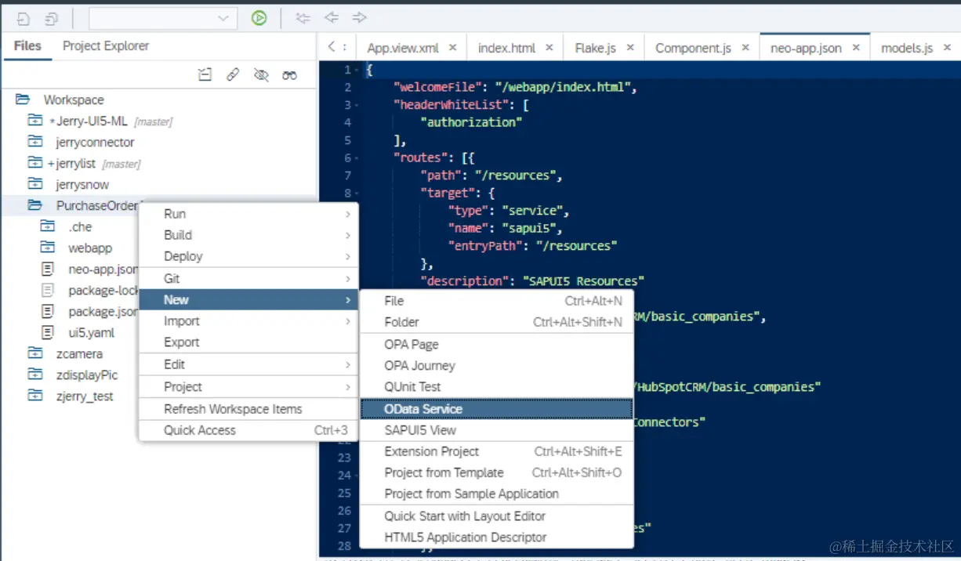Expand the zcamera project folder
Image resolution: width=961 pixels, height=561 pixels.
(x=34, y=353)
